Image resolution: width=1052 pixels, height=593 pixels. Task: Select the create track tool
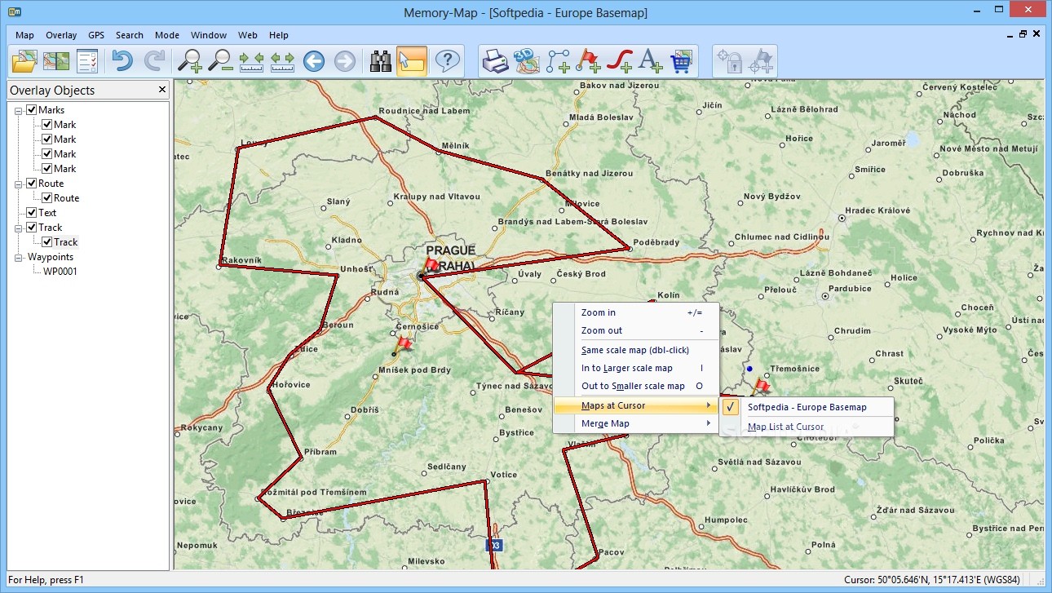pyautogui.click(x=620, y=61)
